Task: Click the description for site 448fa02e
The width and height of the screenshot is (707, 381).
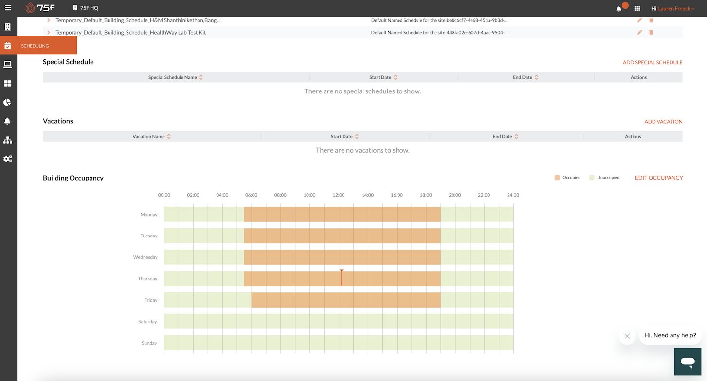Action: pyautogui.click(x=439, y=32)
